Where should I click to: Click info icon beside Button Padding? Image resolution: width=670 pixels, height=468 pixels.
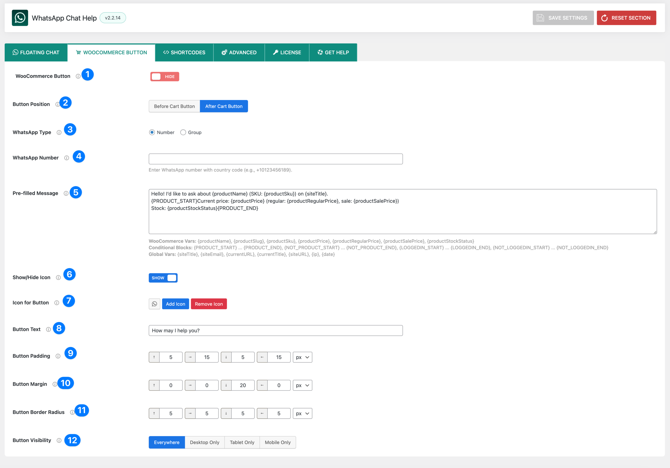tap(58, 356)
